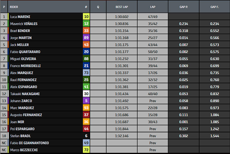Select the red number 44 badge

(86, 129)
